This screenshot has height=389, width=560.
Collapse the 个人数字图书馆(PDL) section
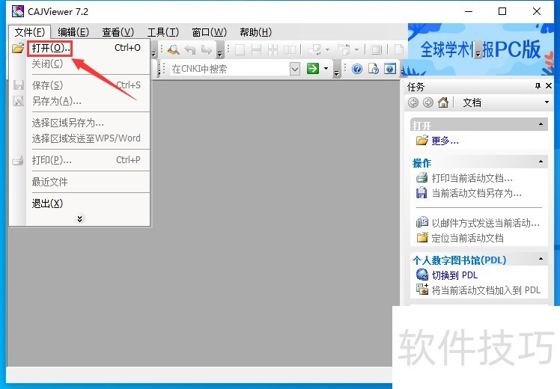[x=541, y=259]
